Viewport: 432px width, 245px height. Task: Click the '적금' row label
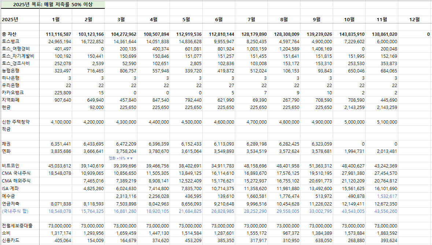pos(6,129)
